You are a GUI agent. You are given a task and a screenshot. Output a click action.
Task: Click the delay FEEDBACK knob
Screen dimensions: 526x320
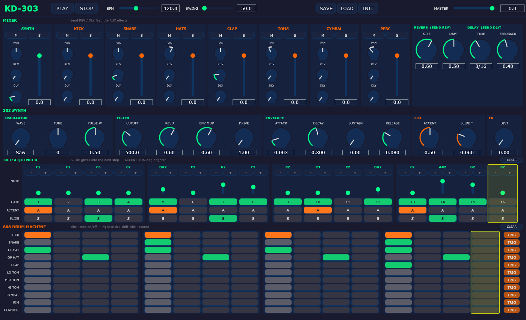[x=508, y=50]
